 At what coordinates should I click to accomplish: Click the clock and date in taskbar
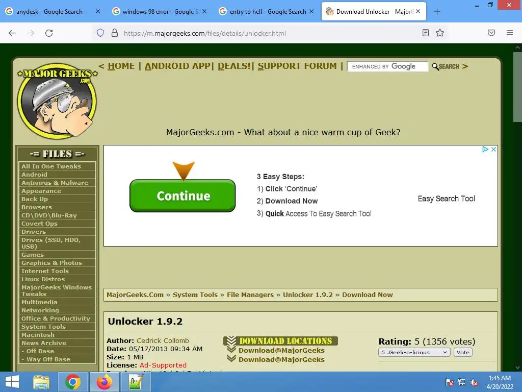[500, 382]
